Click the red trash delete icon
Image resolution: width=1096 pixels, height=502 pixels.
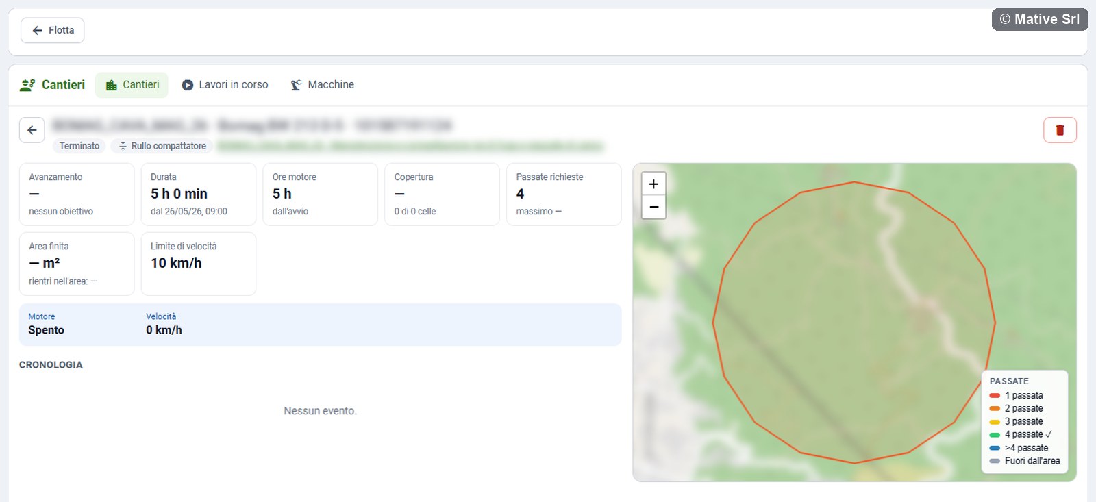coord(1060,130)
